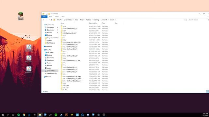Open Network in navigation pane

coord(49,77)
